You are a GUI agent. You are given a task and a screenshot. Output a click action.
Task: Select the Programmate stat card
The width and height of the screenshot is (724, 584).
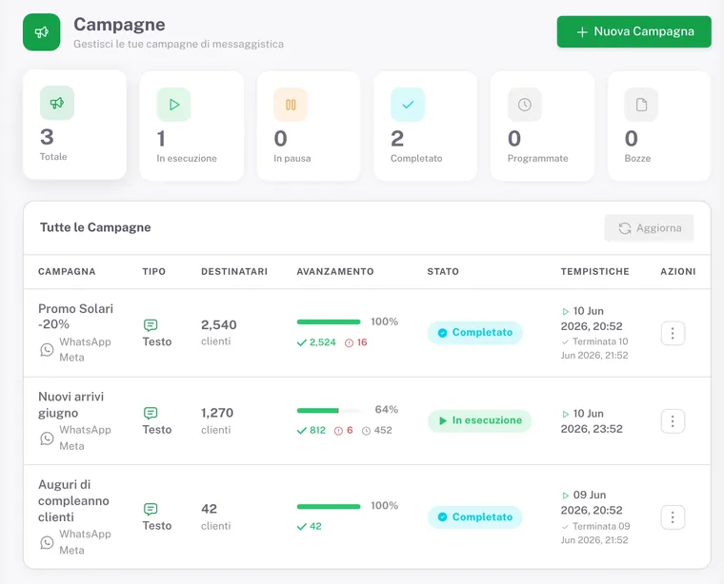tap(543, 126)
